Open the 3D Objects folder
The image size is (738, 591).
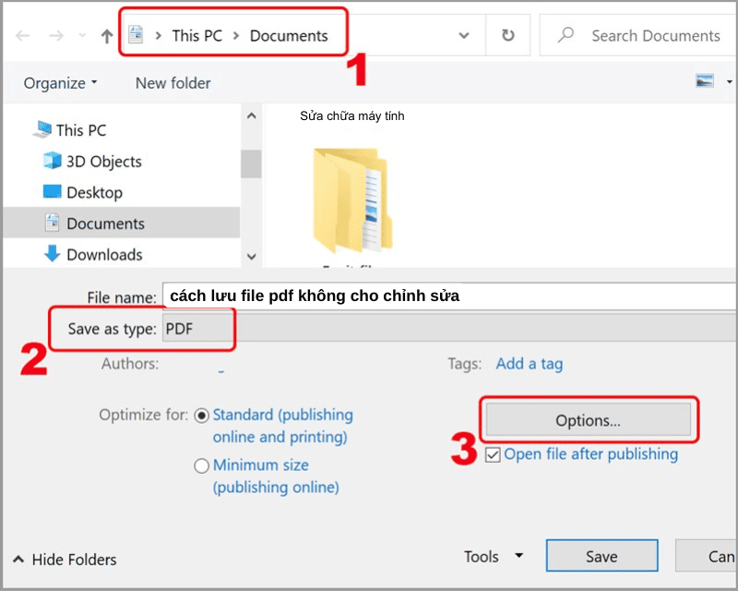103,162
